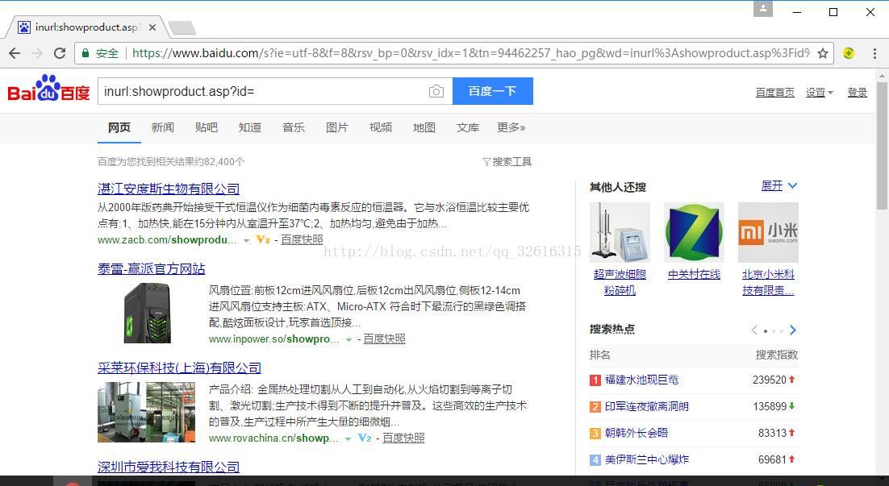
Task: Open 中关村在线 related search link
Action: [694, 274]
